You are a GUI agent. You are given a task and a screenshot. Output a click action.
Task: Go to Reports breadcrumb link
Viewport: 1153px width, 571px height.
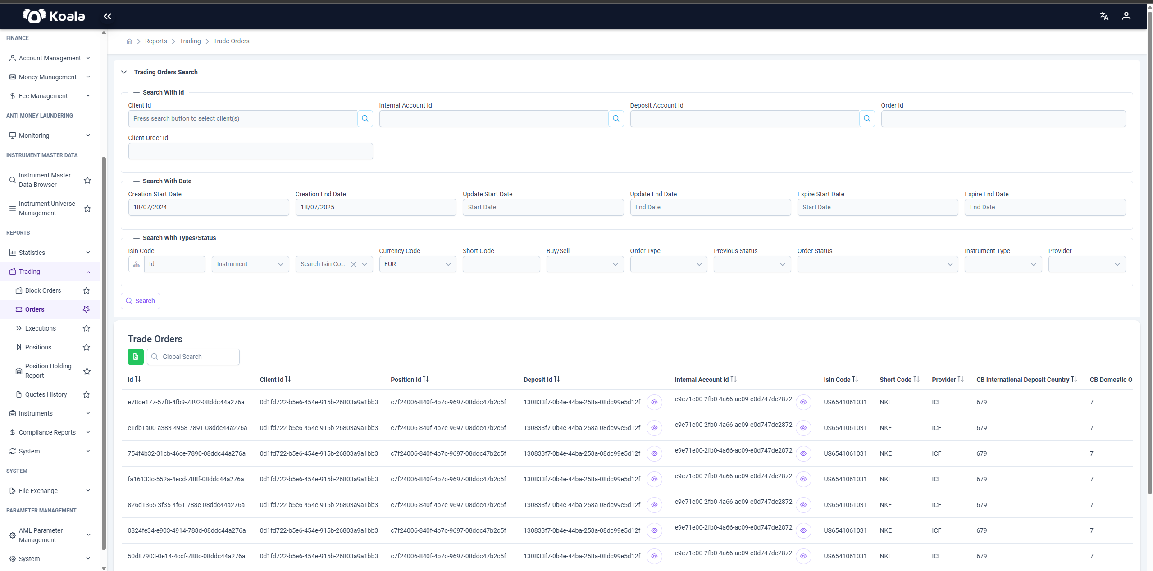156,41
